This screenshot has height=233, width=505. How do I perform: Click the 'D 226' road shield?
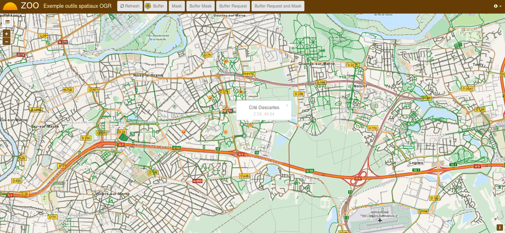tap(299, 94)
